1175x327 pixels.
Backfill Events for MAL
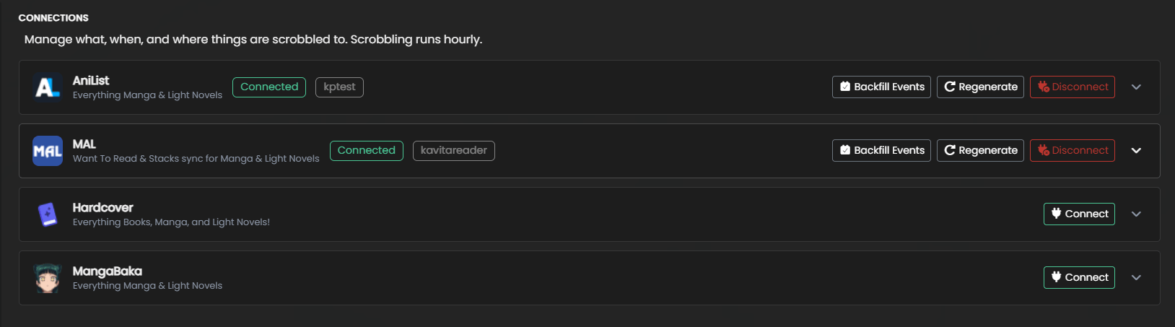[x=881, y=150]
